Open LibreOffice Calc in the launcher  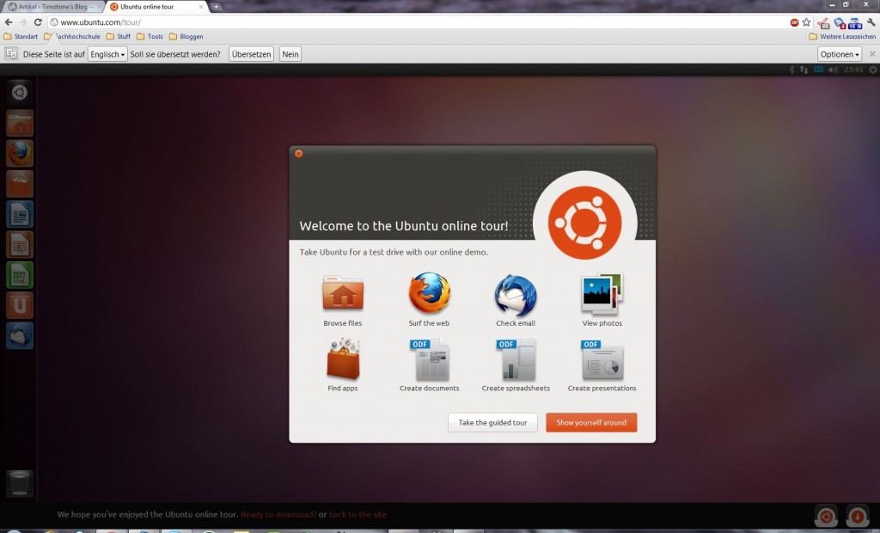click(20, 274)
